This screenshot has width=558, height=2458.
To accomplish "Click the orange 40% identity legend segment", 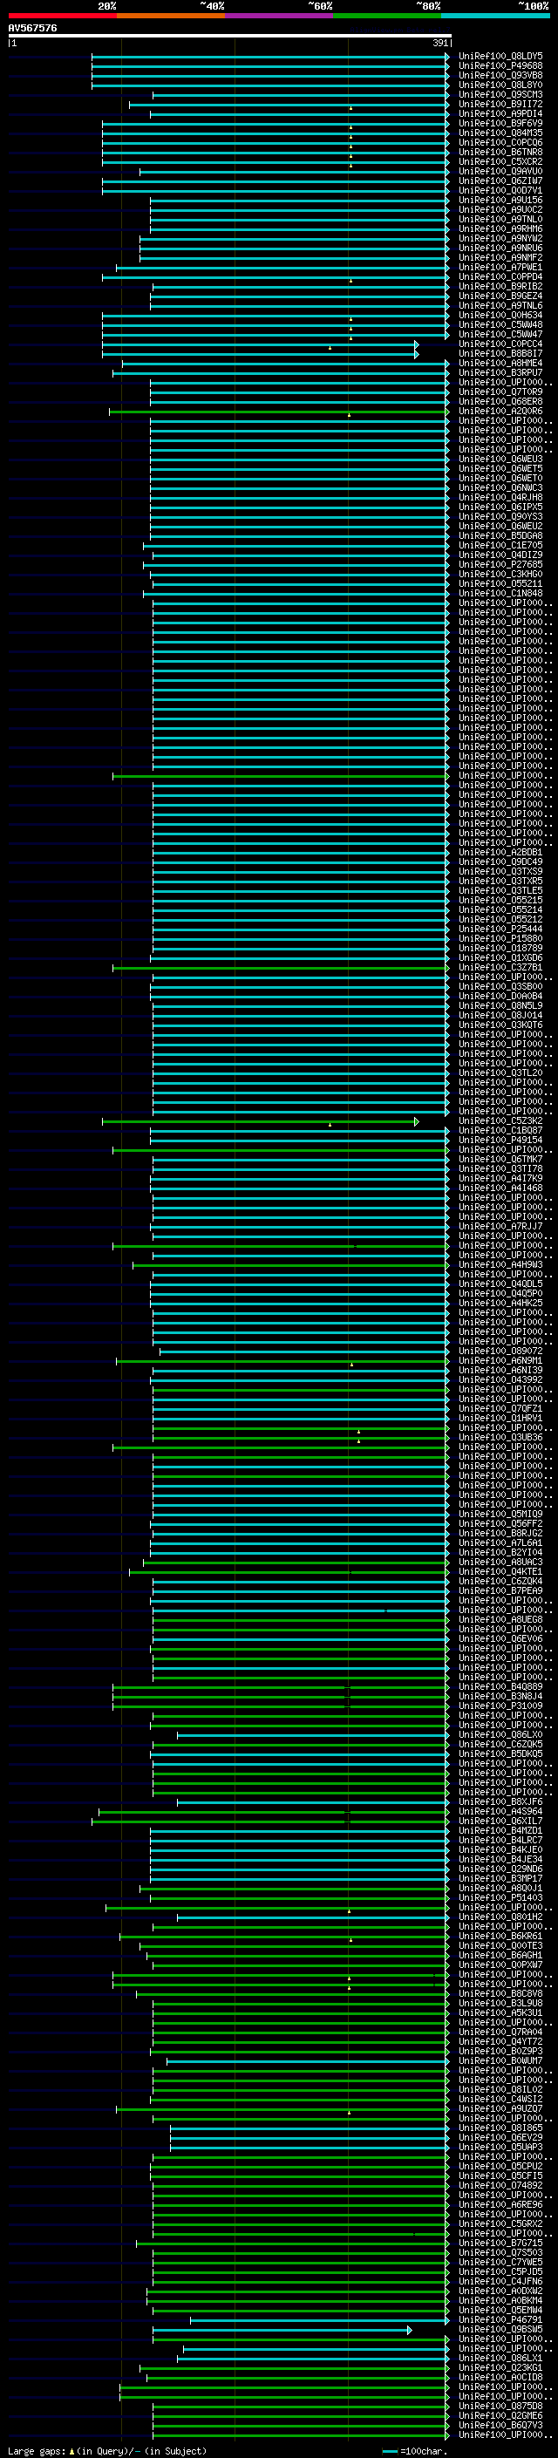I will click(171, 16).
